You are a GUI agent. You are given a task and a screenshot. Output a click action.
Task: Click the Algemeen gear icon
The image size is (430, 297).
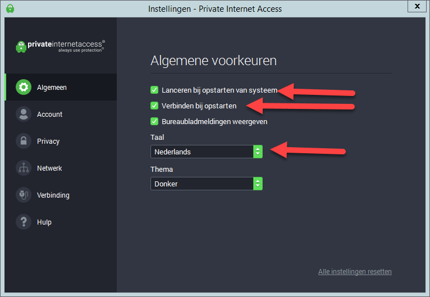(x=24, y=88)
